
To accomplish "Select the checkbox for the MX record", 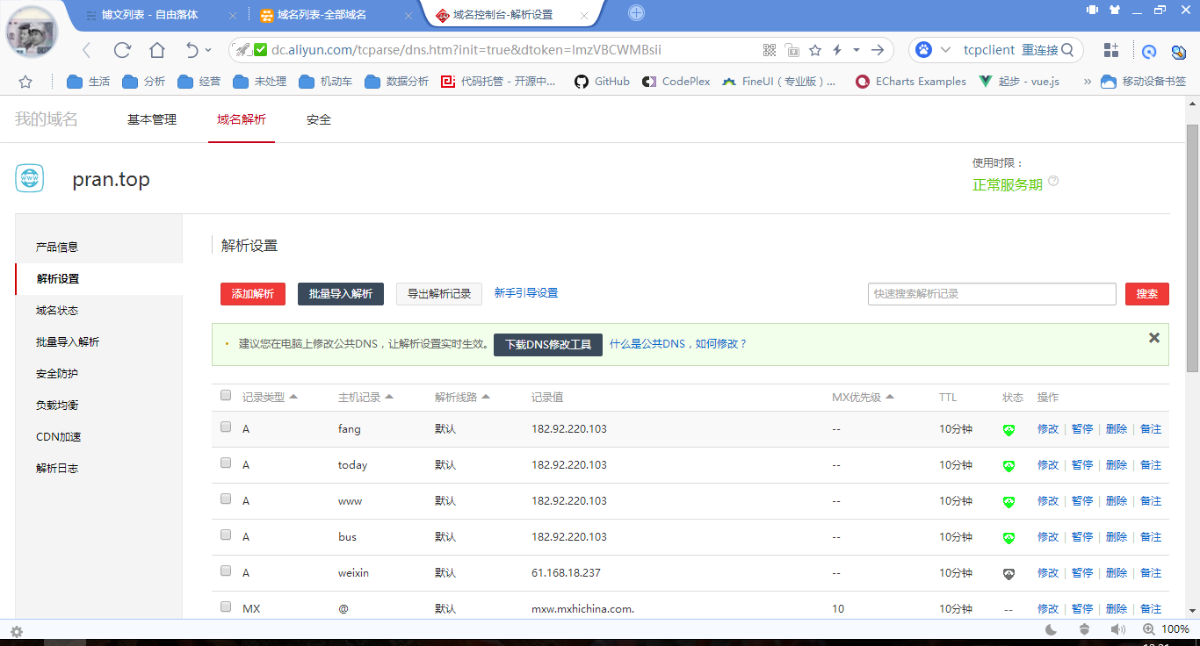I will 226,607.
